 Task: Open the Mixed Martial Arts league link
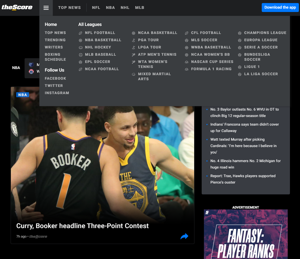pyautogui.click(x=154, y=77)
